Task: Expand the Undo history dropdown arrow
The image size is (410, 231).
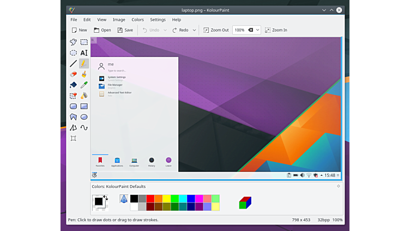Action: click(165, 30)
